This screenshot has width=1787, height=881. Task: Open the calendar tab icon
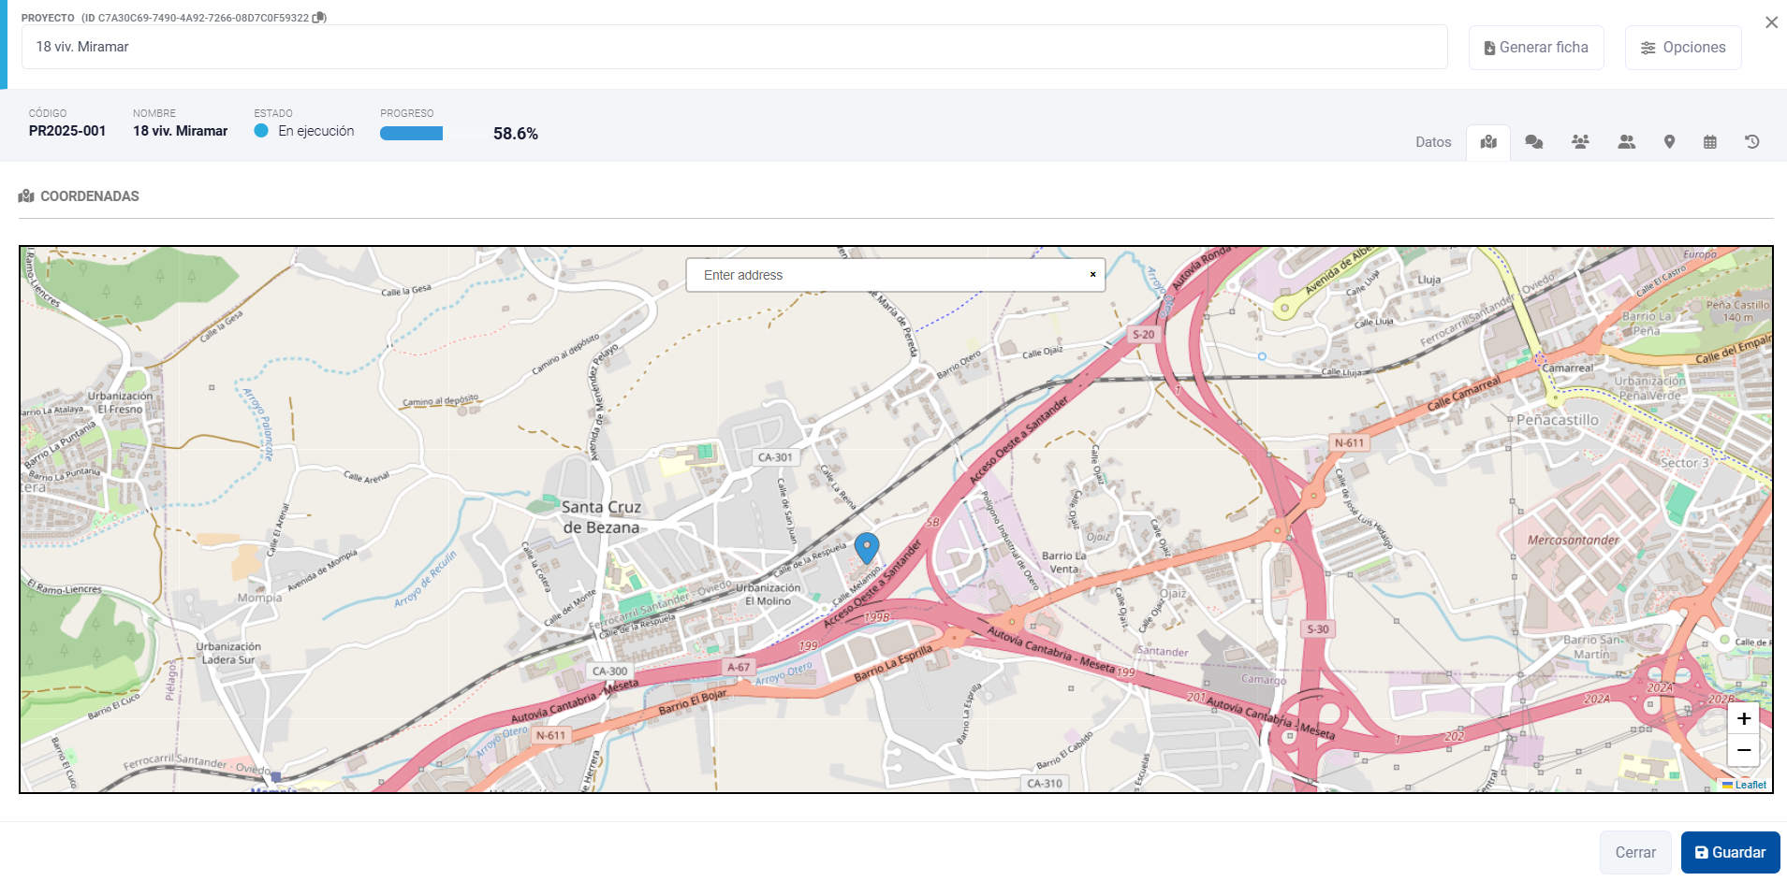1710,142
